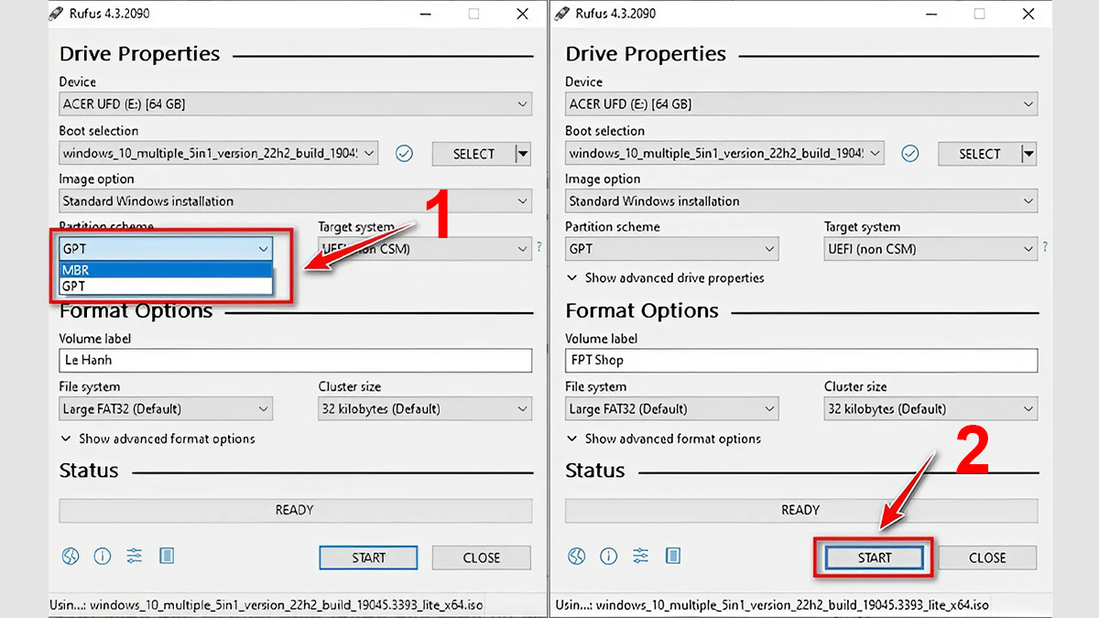Open Cluster size dropdown in left window
This screenshot has width=1099, height=618.
(425, 409)
